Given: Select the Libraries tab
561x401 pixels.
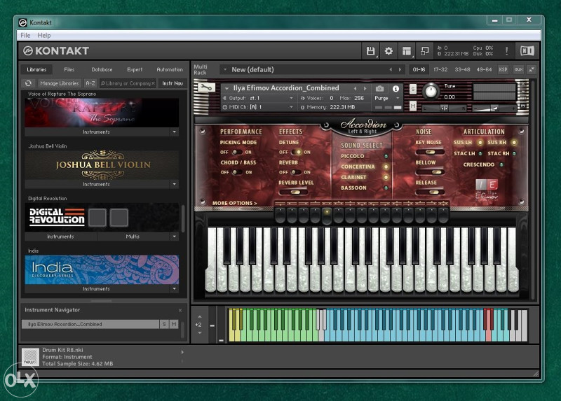Looking at the screenshot, I should (36, 69).
